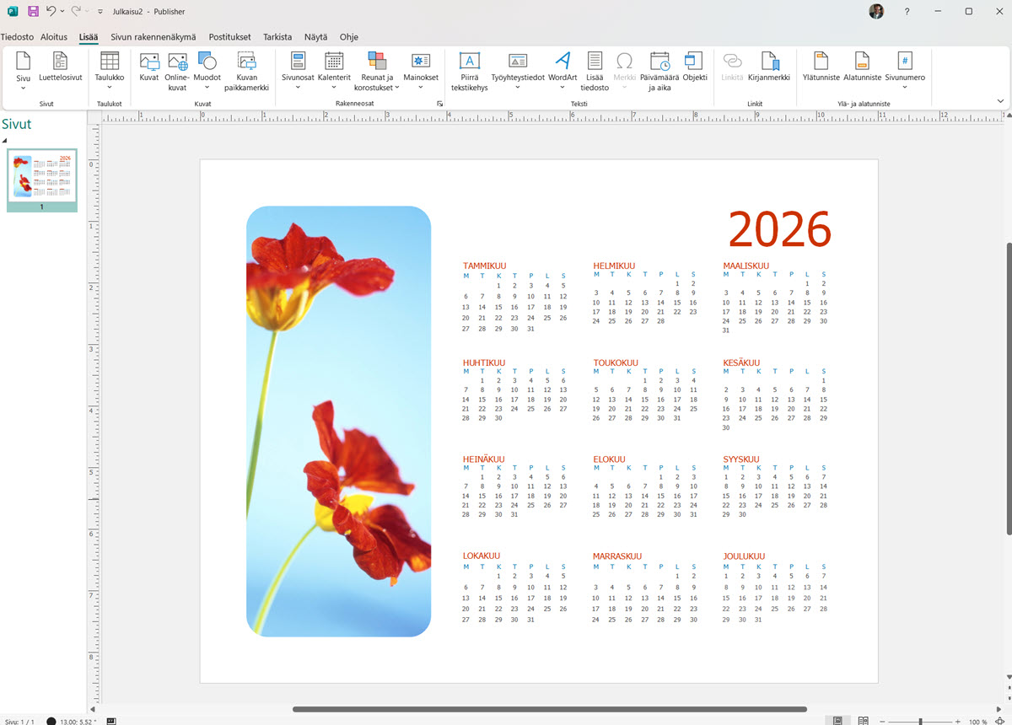
Task: Switch to single page view in status bar
Action: (x=837, y=721)
